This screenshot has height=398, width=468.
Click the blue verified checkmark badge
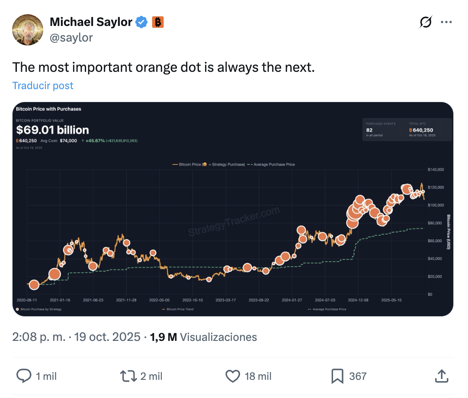142,22
